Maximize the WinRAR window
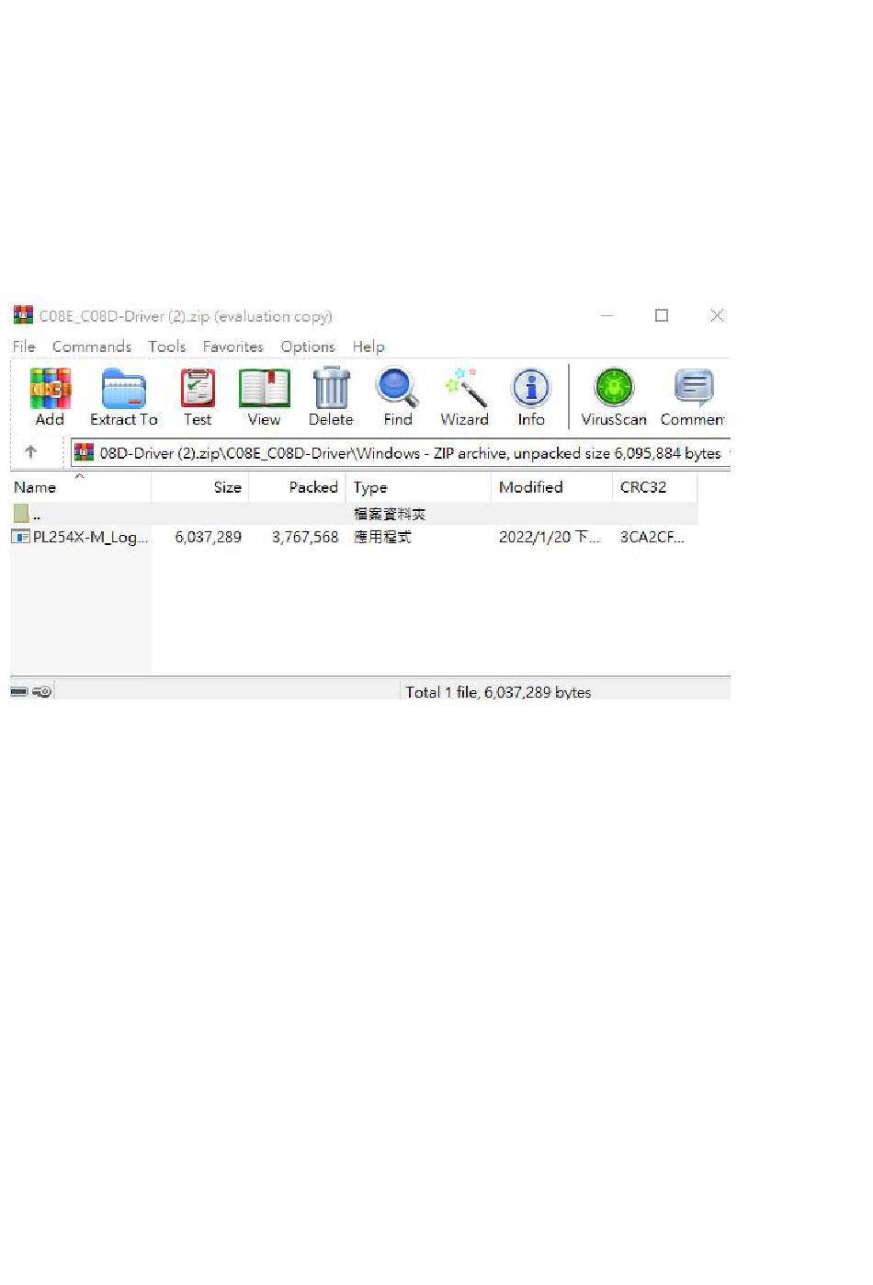 click(x=662, y=315)
